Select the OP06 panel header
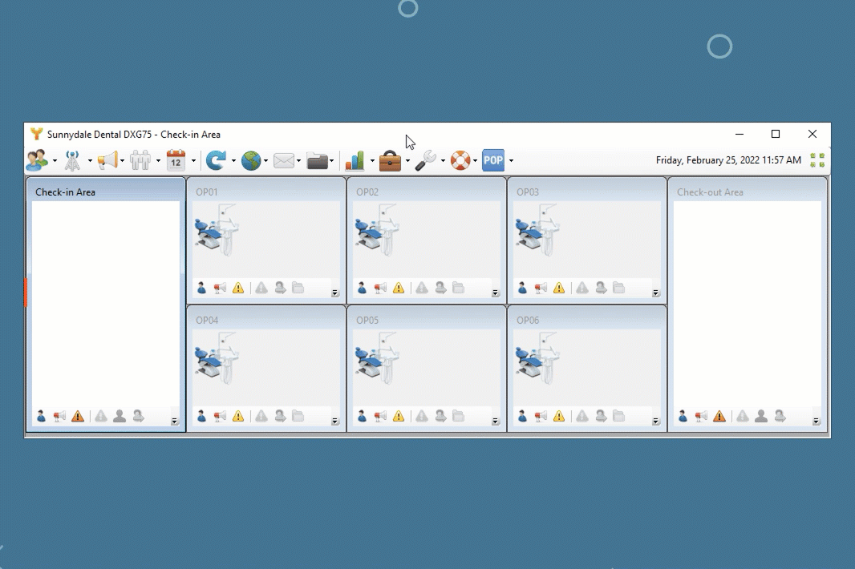 point(587,320)
